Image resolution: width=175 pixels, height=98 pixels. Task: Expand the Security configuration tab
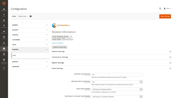[30, 30]
